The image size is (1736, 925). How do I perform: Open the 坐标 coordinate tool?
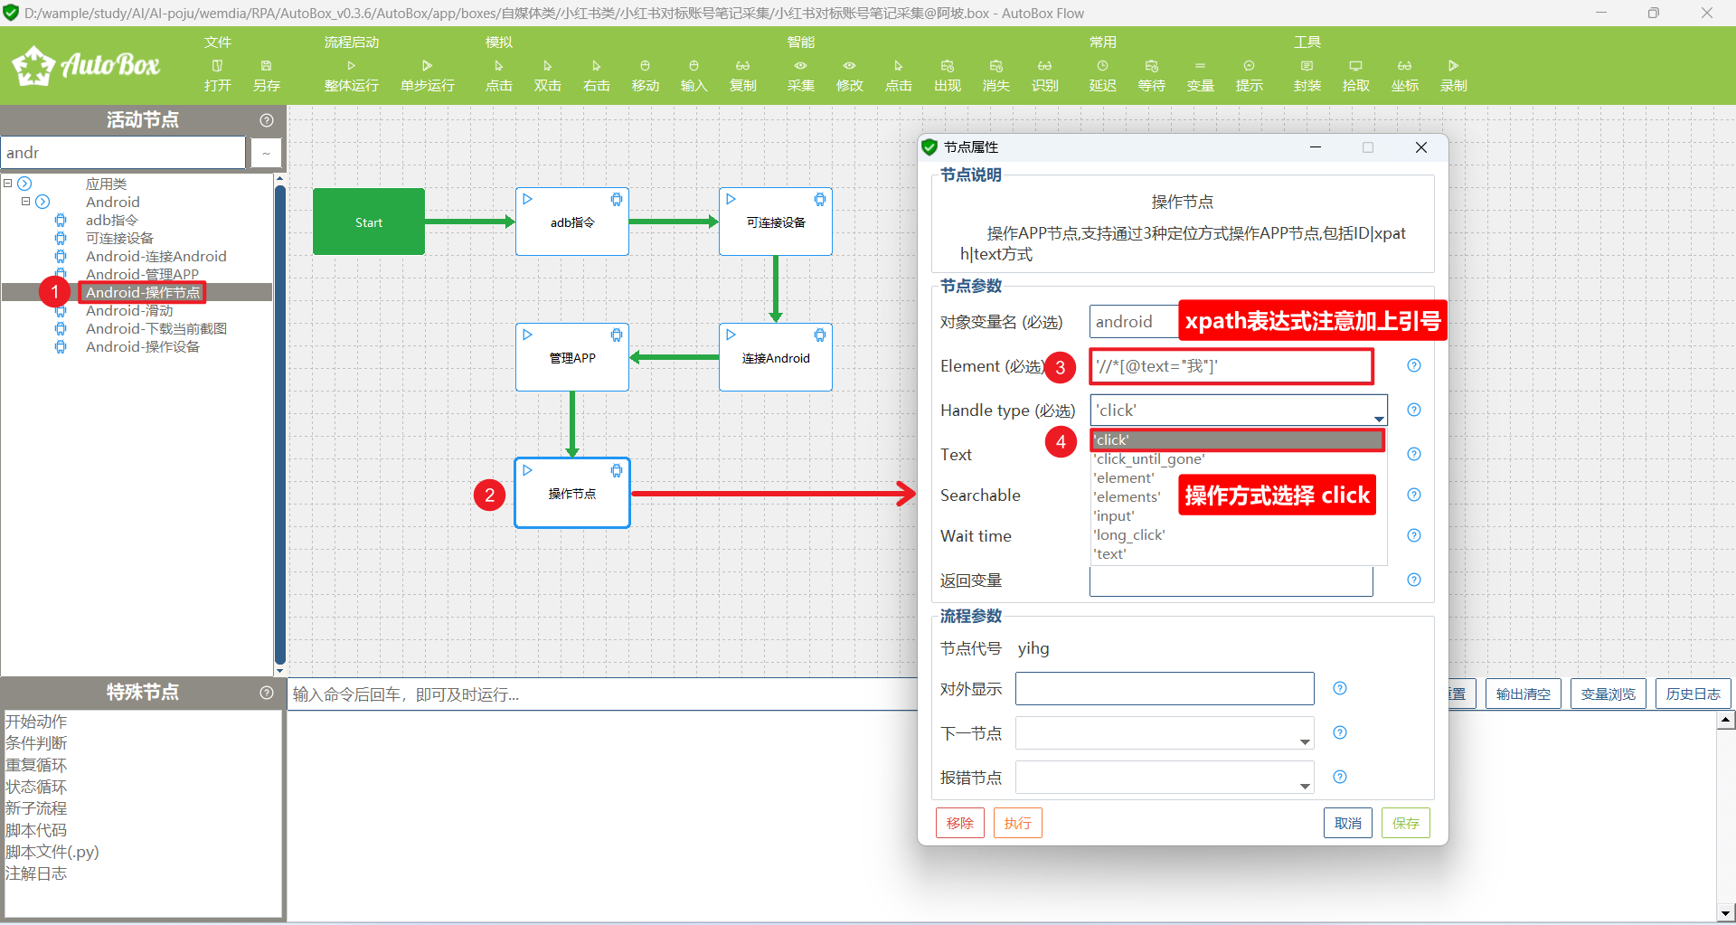click(1404, 76)
